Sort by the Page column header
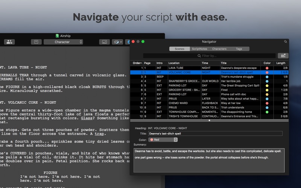This screenshot has width=301, height=188. click(x=149, y=63)
